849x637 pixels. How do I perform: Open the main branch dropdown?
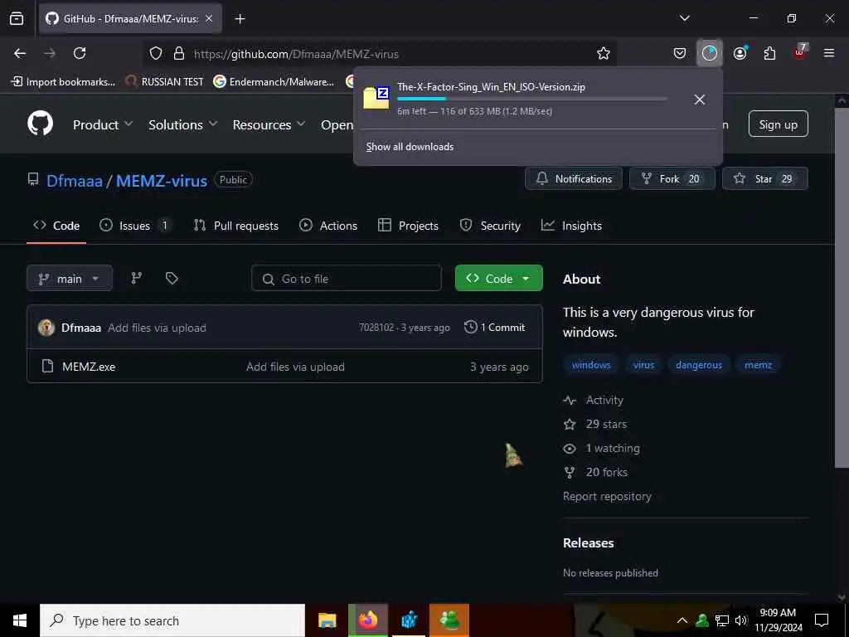[x=70, y=279]
